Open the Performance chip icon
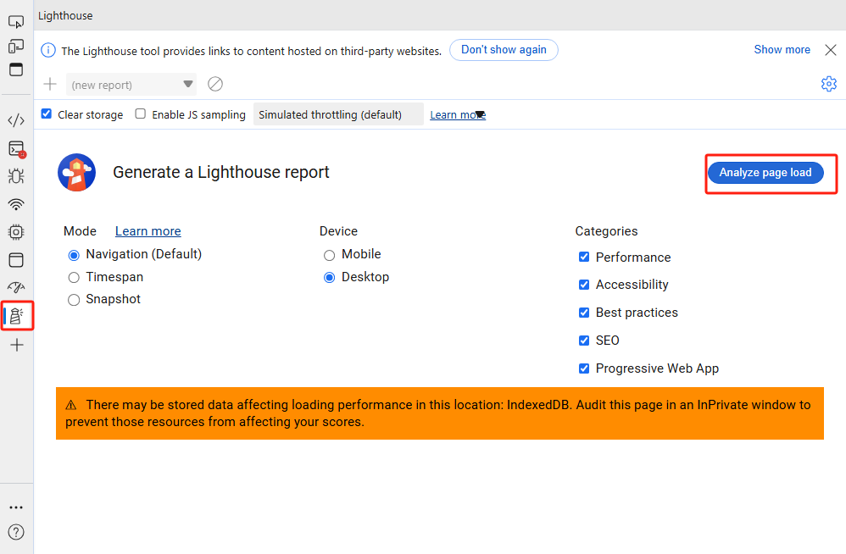Screen dimensions: 846x554 pos(16,232)
